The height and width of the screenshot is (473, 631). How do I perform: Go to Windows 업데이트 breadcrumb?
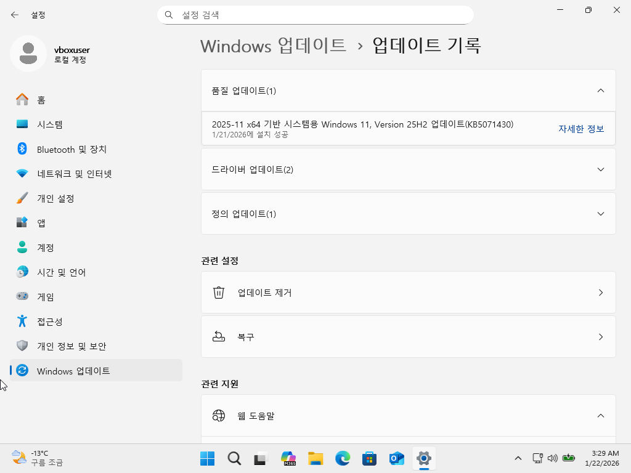click(x=273, y=45)
